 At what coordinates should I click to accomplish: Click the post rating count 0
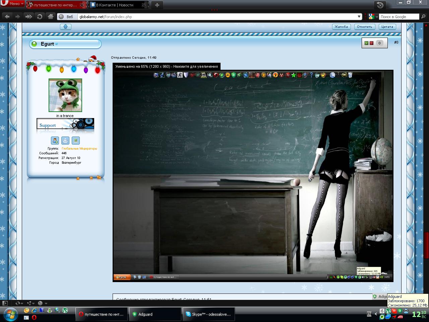tap(379, 43)
